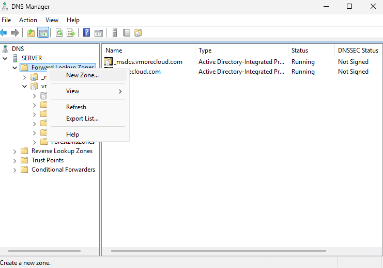Click the server tower toolbar icon
Screen dimensions: 383x268
point(115,32)
